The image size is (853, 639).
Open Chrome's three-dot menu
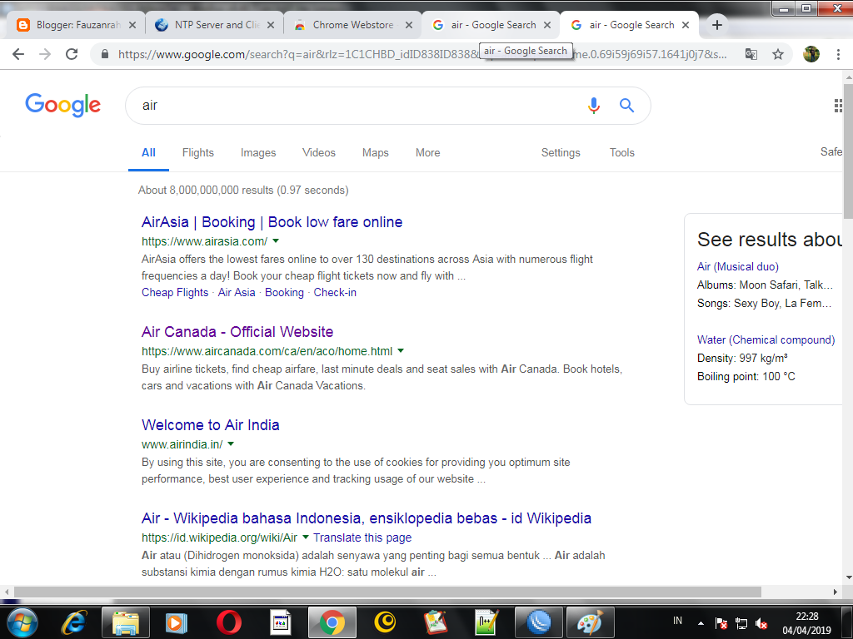tap(838, 54)
